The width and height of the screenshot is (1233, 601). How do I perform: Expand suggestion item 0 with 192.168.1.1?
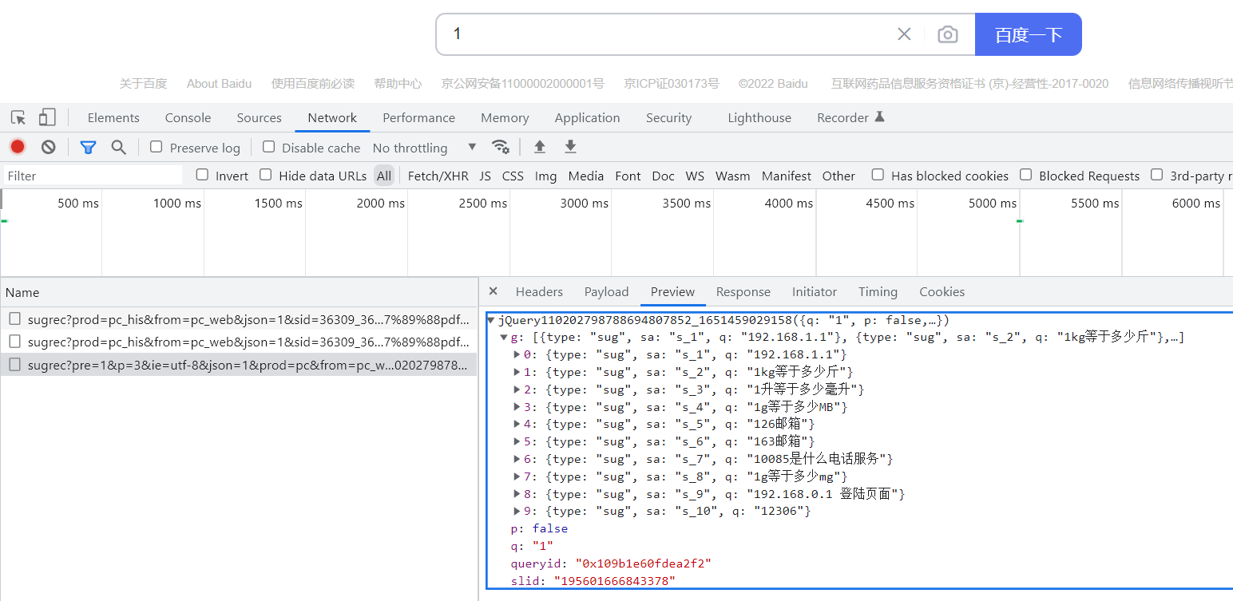click(517, 354)
